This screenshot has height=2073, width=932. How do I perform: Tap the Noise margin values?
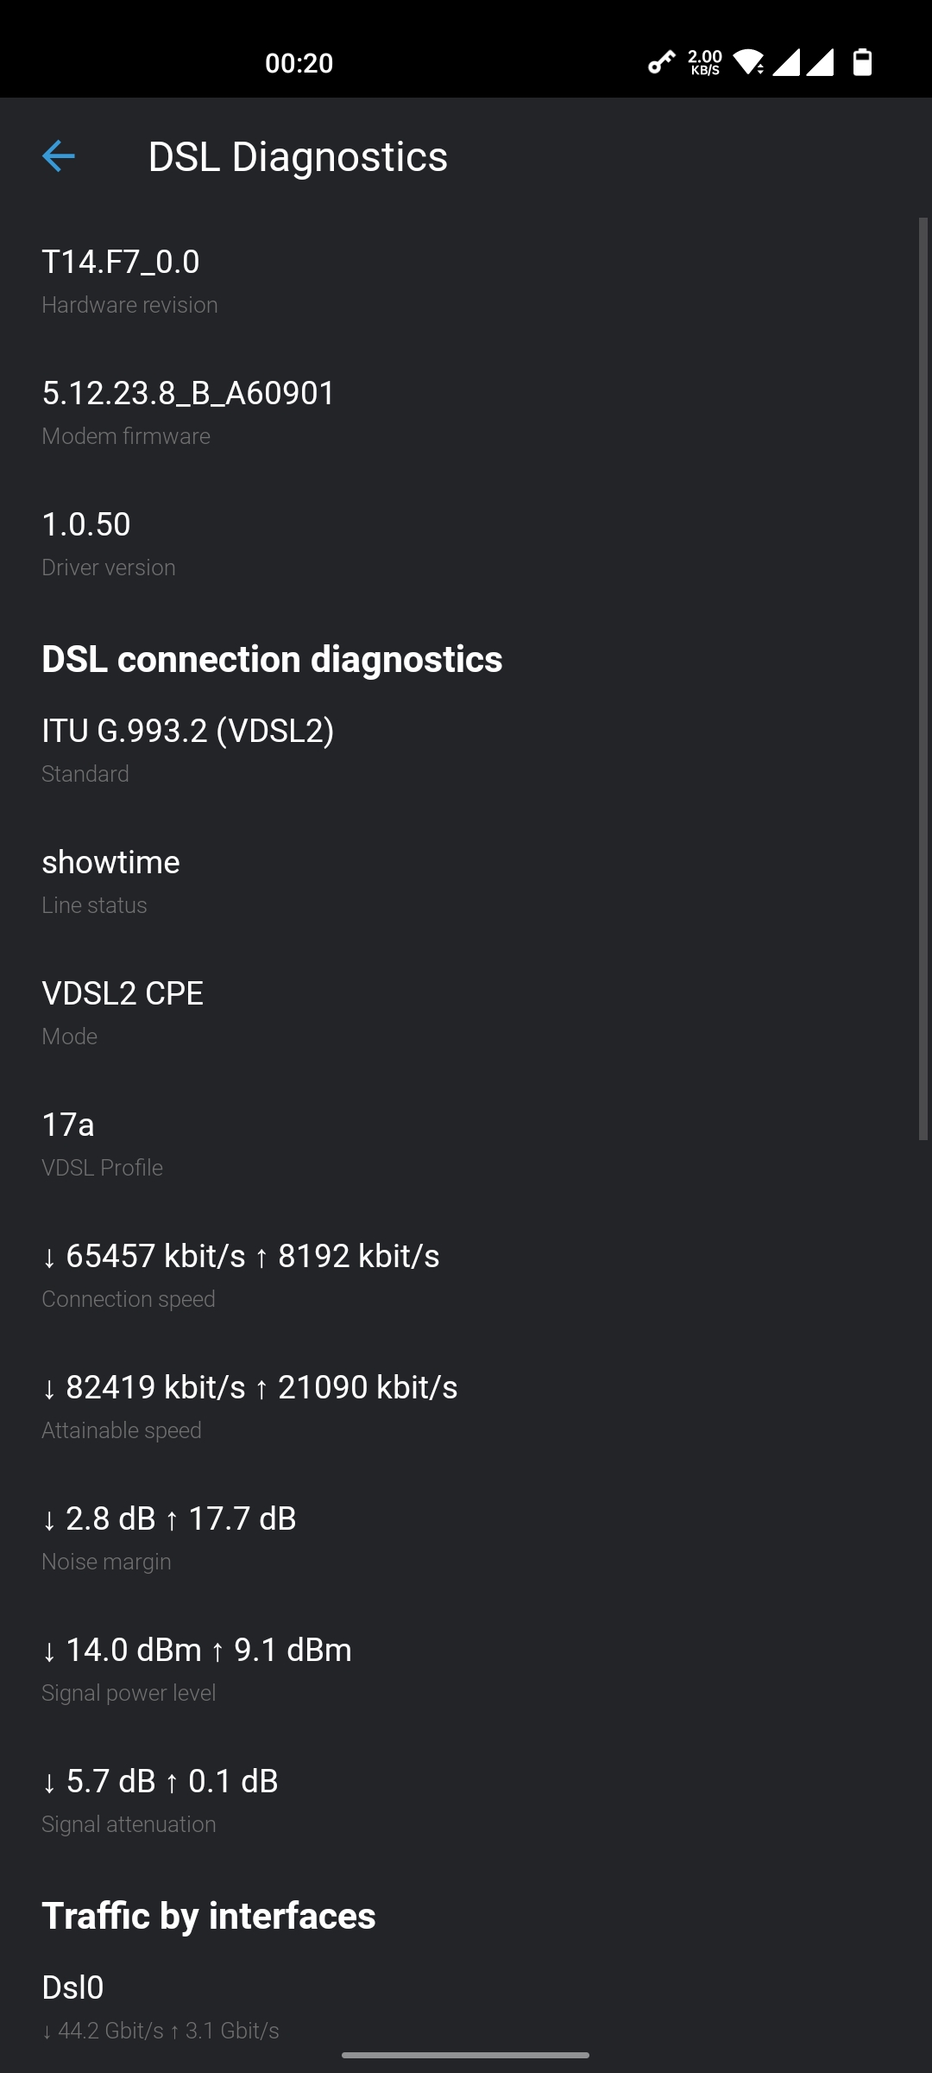169,1518
